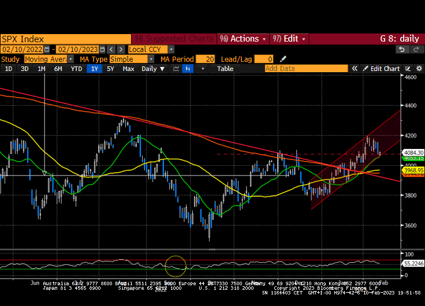The width and height of the screenshot is (425, 306).
Task: Click the end date 02/10/2023 field
Action: (78, 49)
